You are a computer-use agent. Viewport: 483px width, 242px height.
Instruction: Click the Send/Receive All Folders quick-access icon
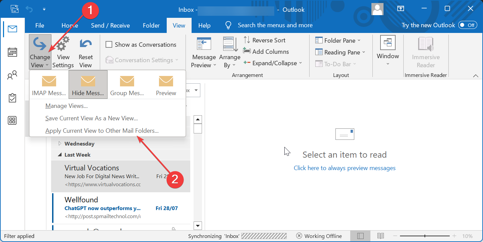point(15,9)
